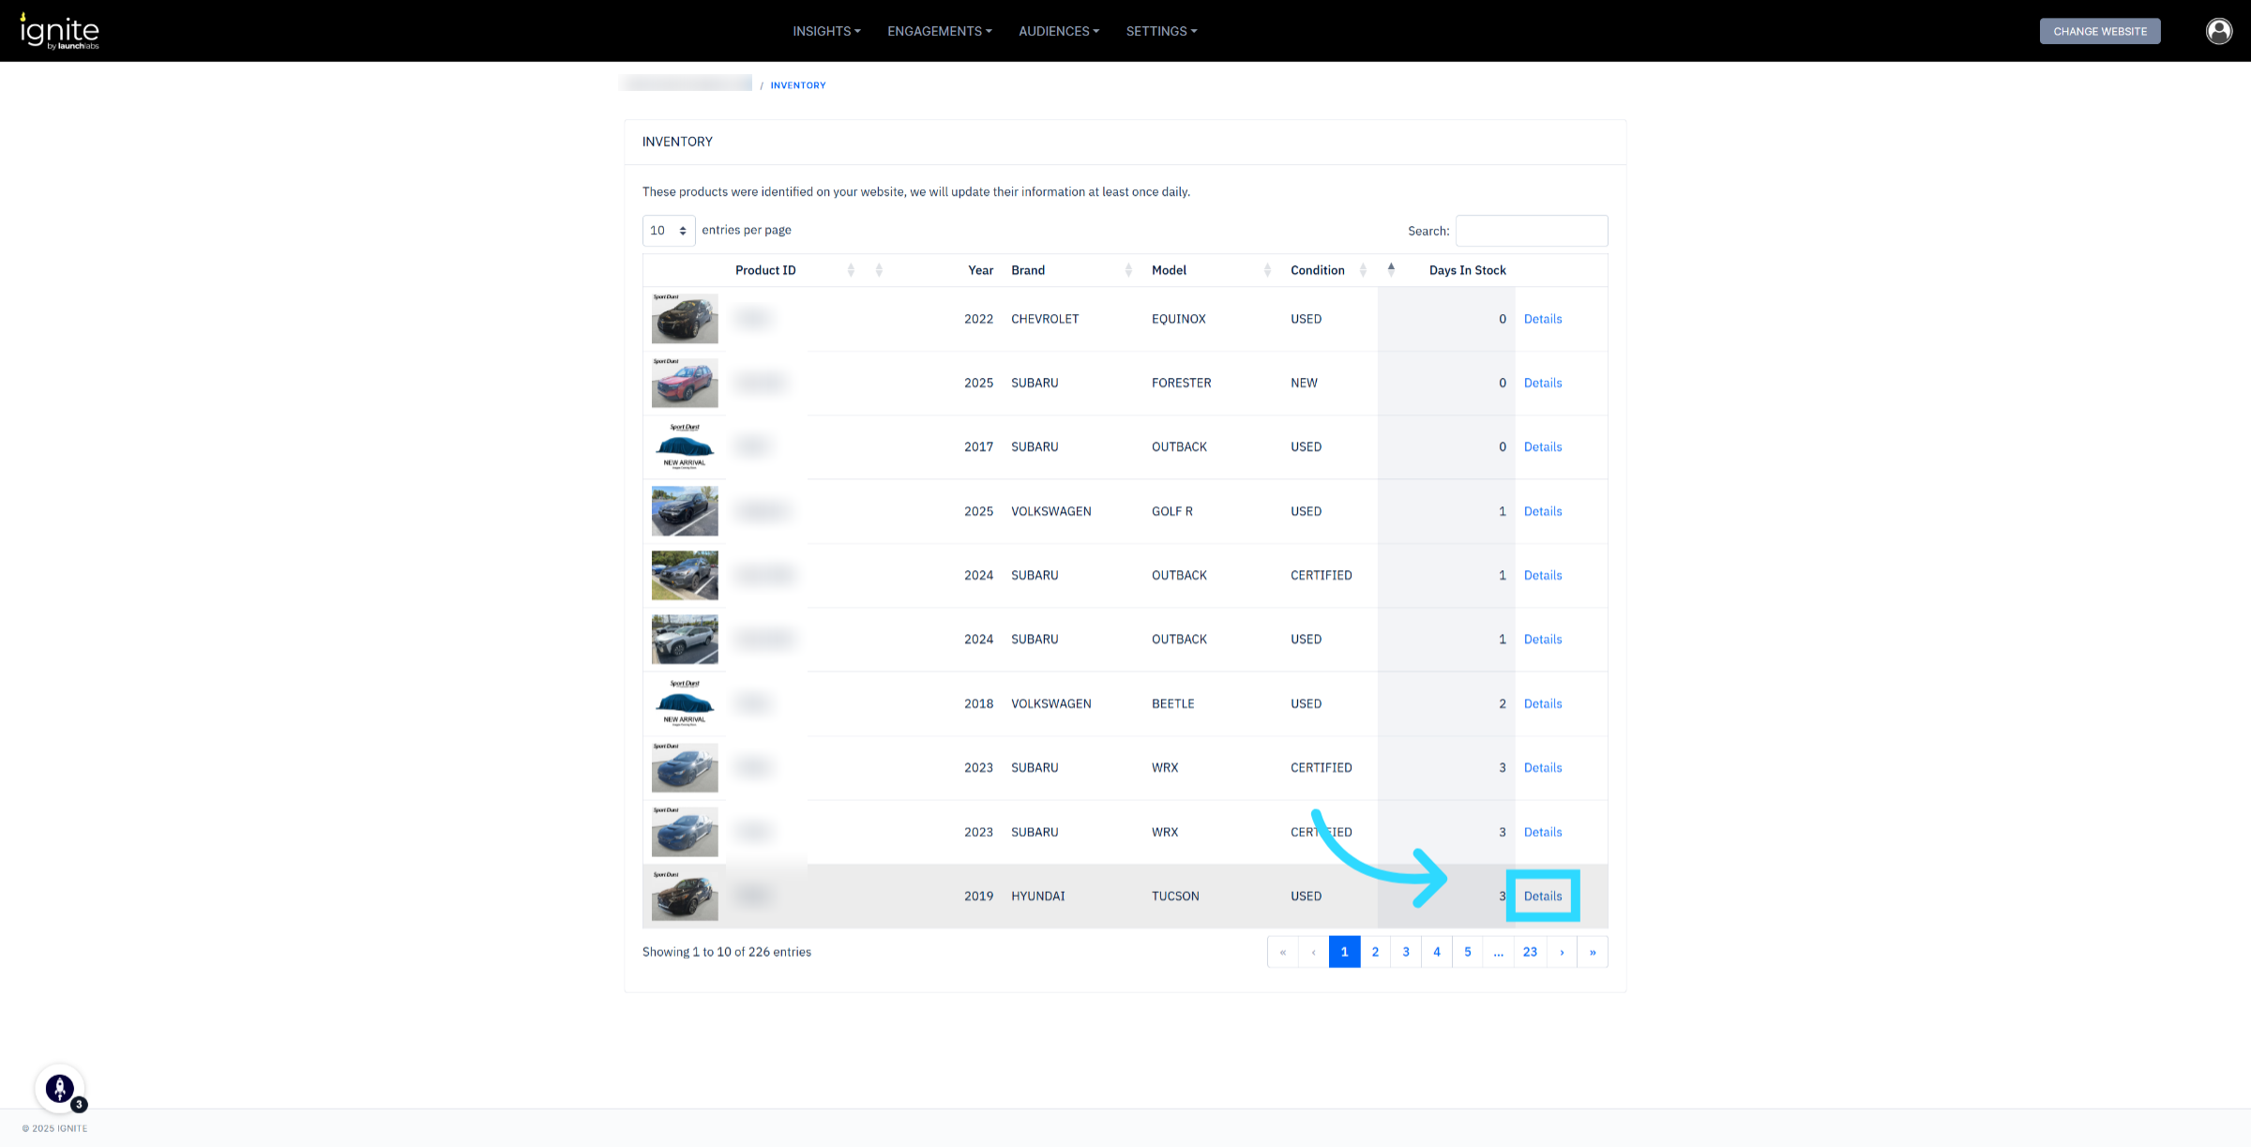Sort table by Model column arrows
2251x1147 pixels.
tap(1267, 270)
